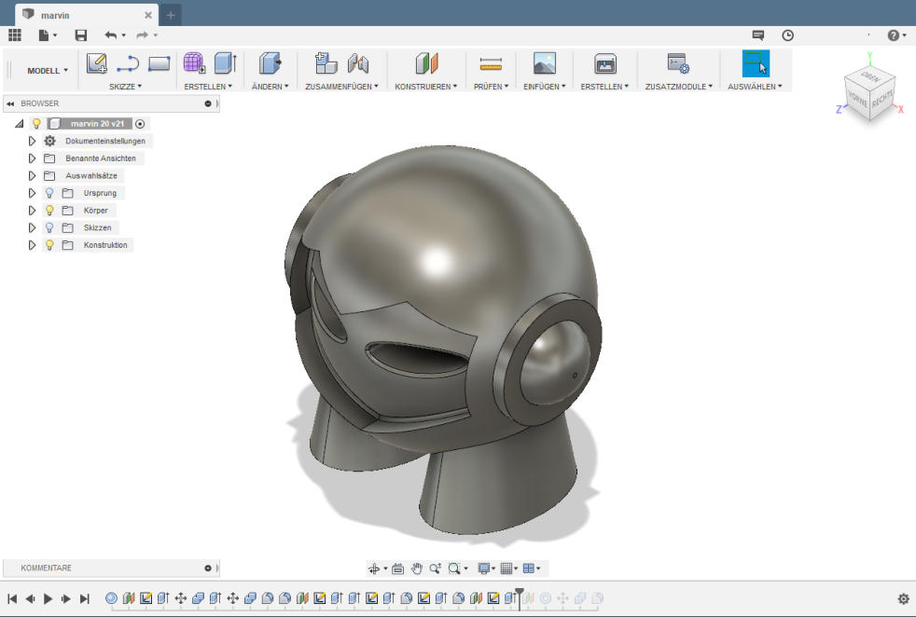Open the PRÜFEN menu
Screen dimensions: 916x617
pos(491,87)
